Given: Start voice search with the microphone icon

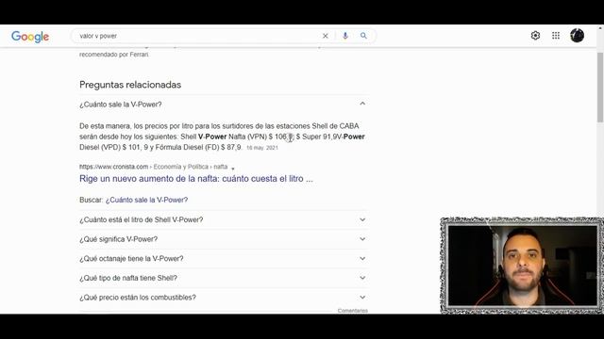Looking at the screenshot, I should tap(345, 36).
